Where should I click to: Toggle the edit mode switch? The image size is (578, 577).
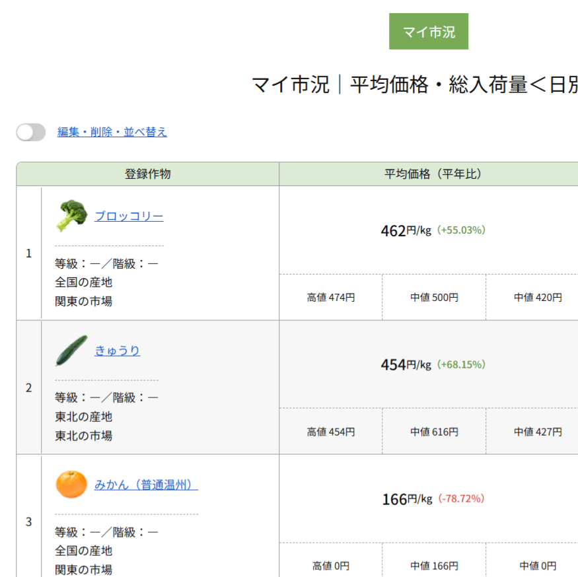coord(31,132)
